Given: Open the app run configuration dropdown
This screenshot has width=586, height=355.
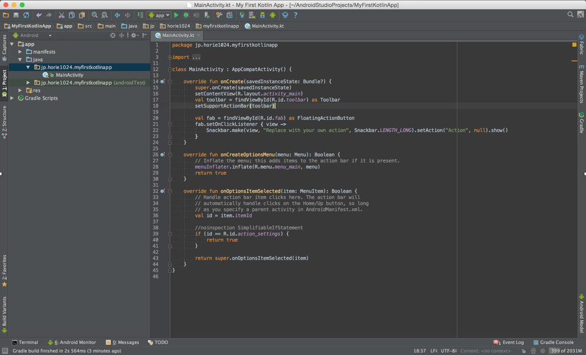Looking at the screenshot, I should pos(159,15).
